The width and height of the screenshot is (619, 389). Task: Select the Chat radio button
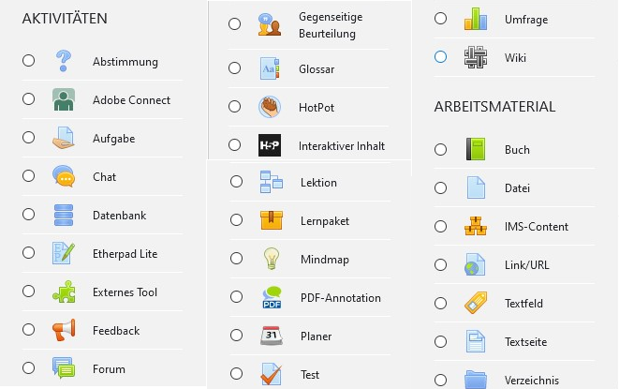[28, 176]
